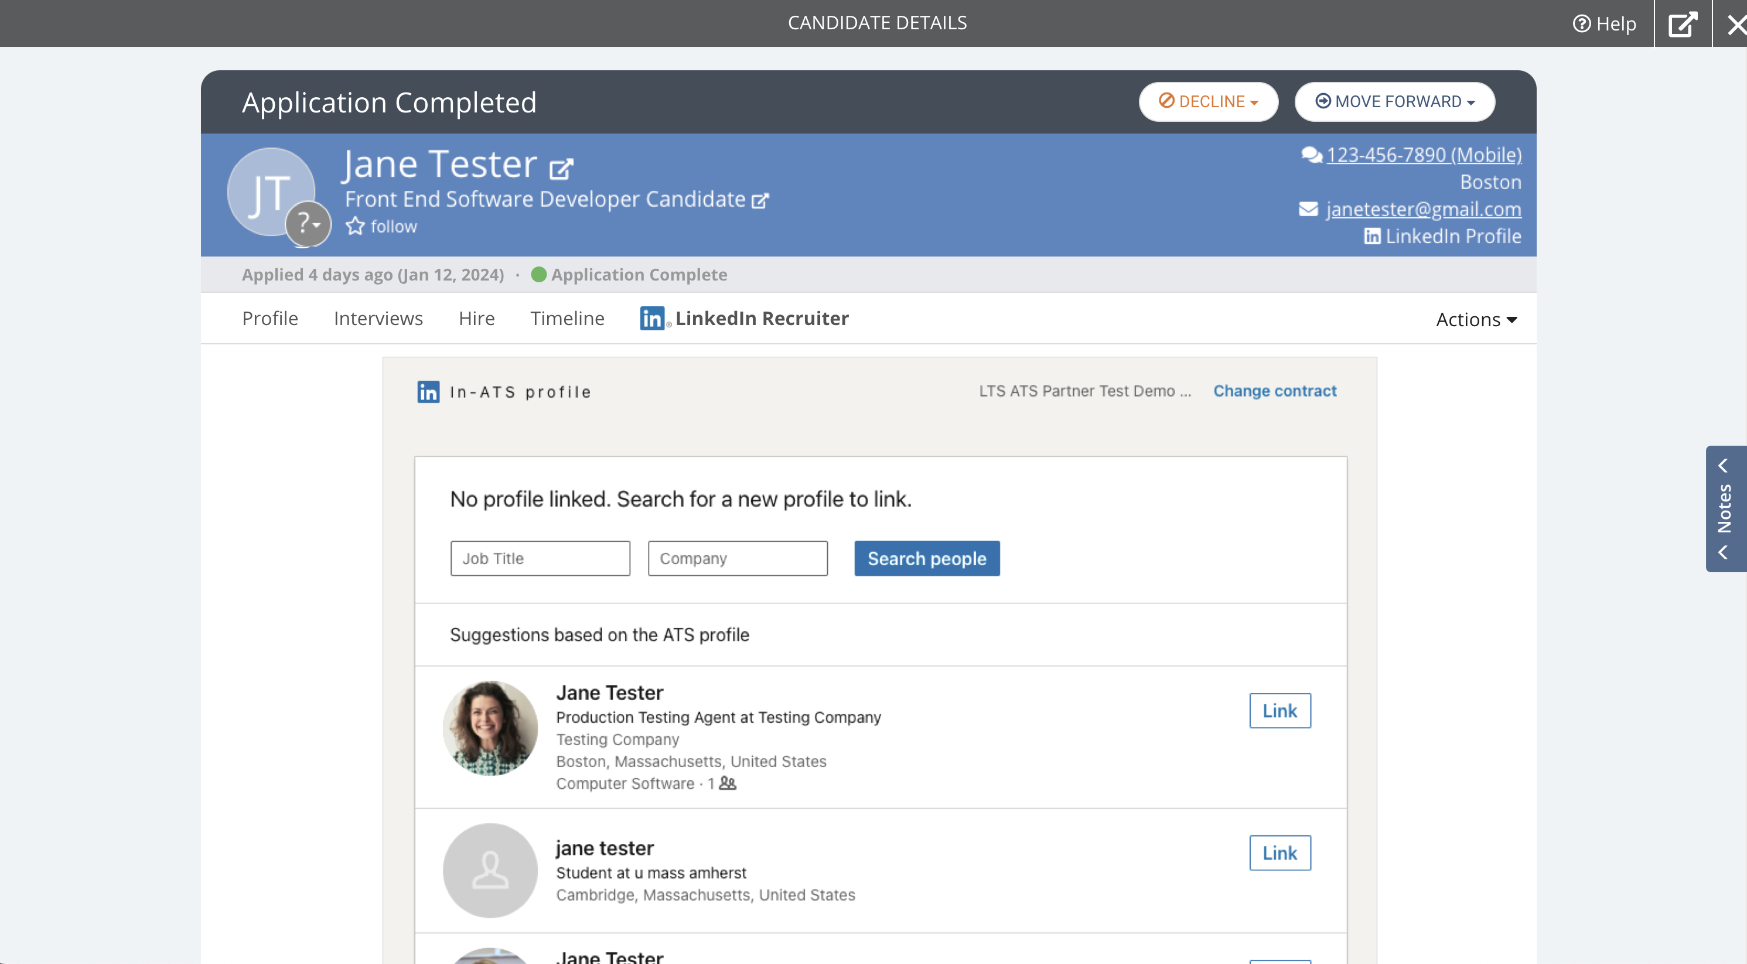Click the Search people button
The height and width of the screenshot is (964, 1747).
(926, 559)
